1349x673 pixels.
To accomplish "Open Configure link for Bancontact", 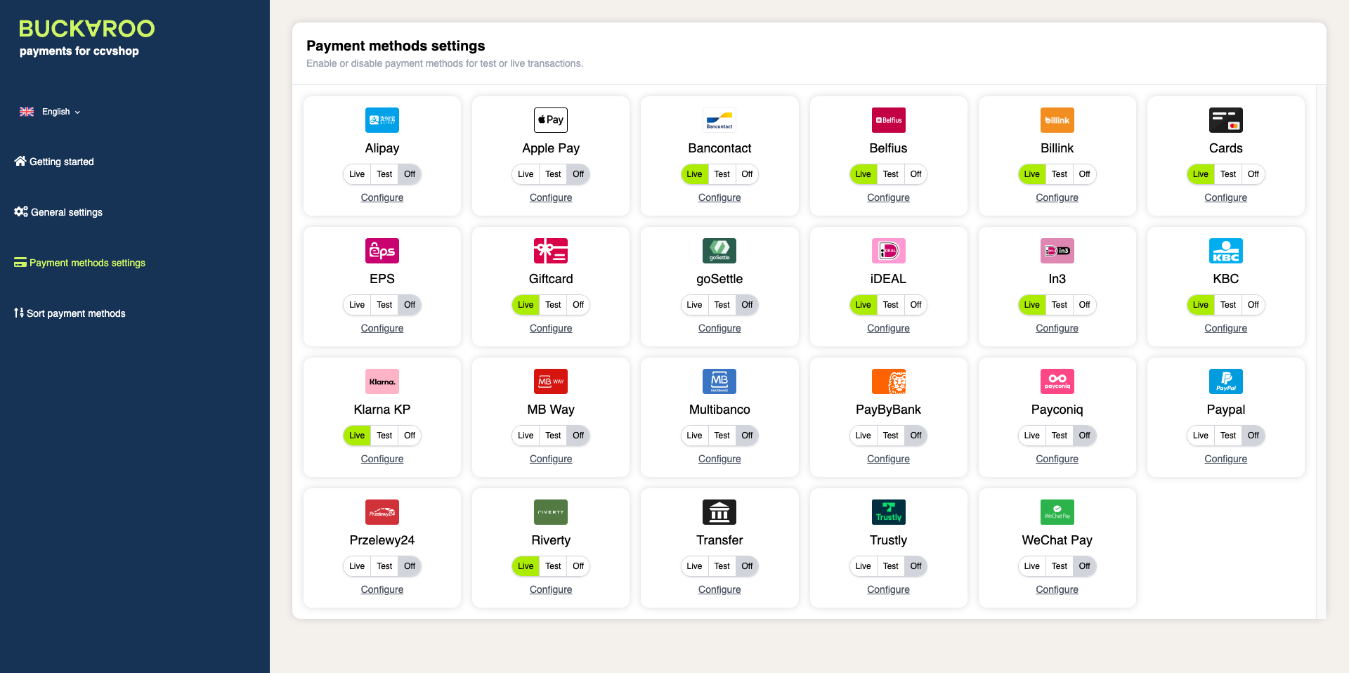I will 719,197.
